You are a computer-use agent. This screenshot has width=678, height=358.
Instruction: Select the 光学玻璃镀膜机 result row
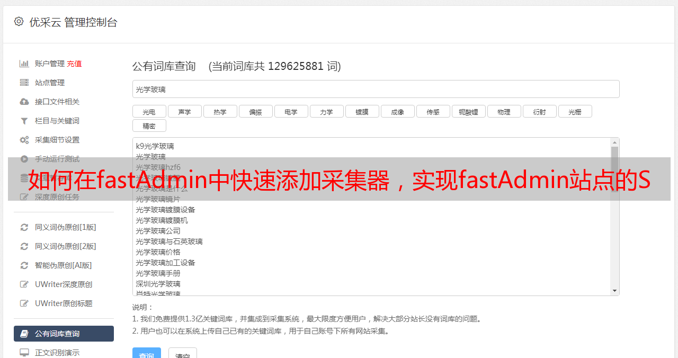(x=162, y=220)
